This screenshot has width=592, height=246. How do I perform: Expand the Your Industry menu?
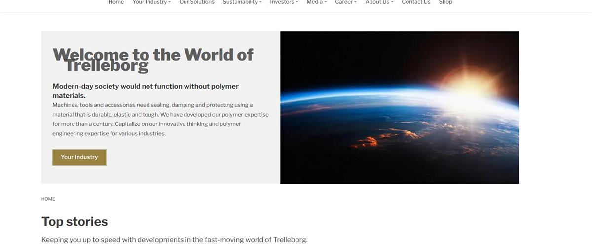tap(151, 2)
